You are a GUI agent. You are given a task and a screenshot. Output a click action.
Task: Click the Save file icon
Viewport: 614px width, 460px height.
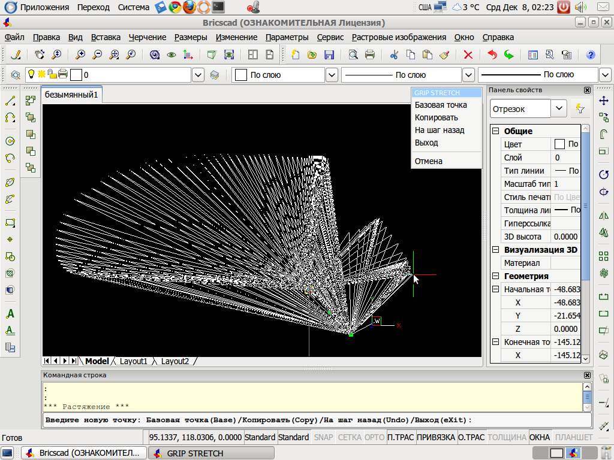pyautogui.click(x=329, y=55)
